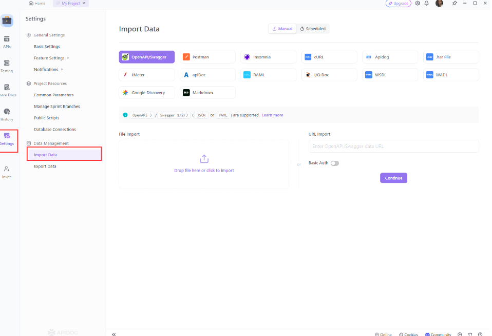492x336 pixels.
Task: Open Database Connections
Action: click(55, 129)
